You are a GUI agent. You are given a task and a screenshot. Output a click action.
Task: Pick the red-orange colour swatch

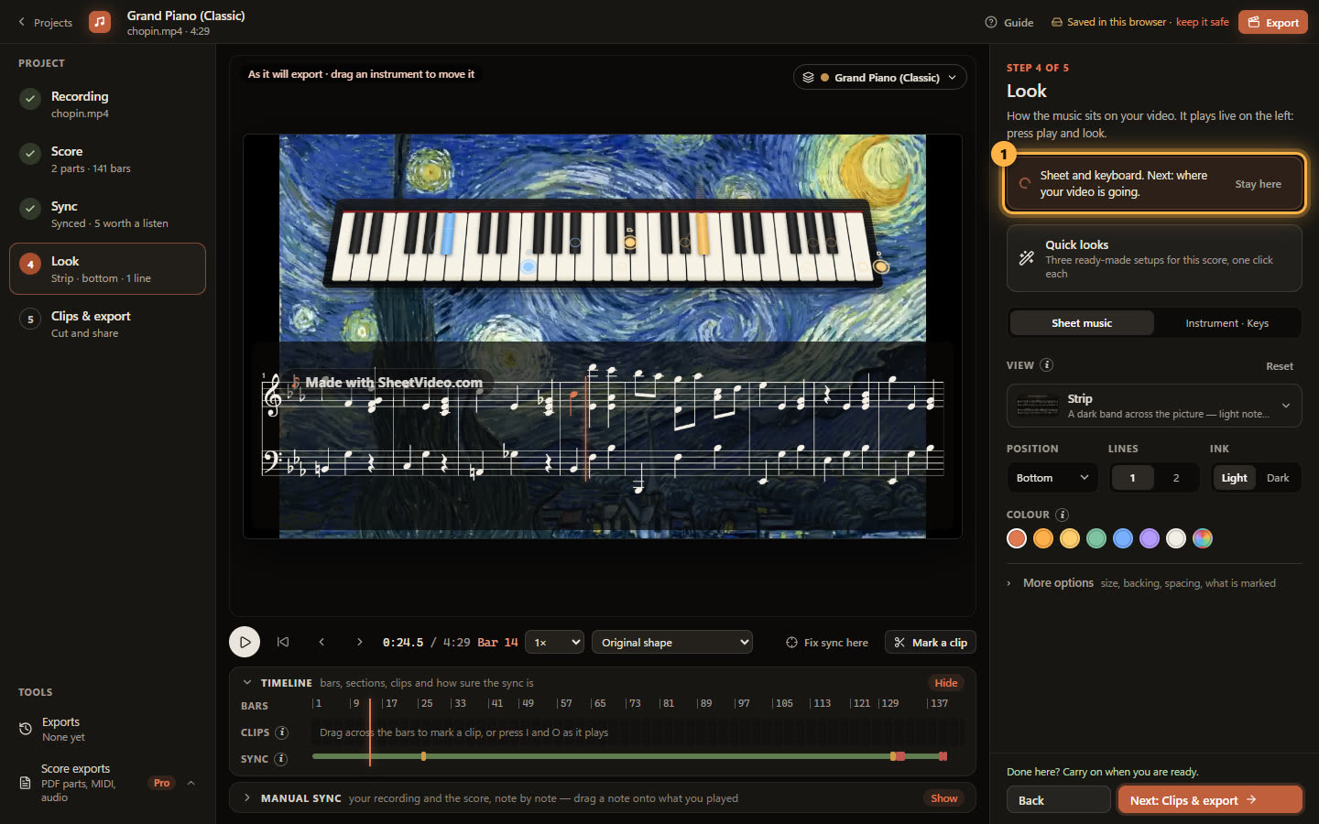[x=1017, y=538]
